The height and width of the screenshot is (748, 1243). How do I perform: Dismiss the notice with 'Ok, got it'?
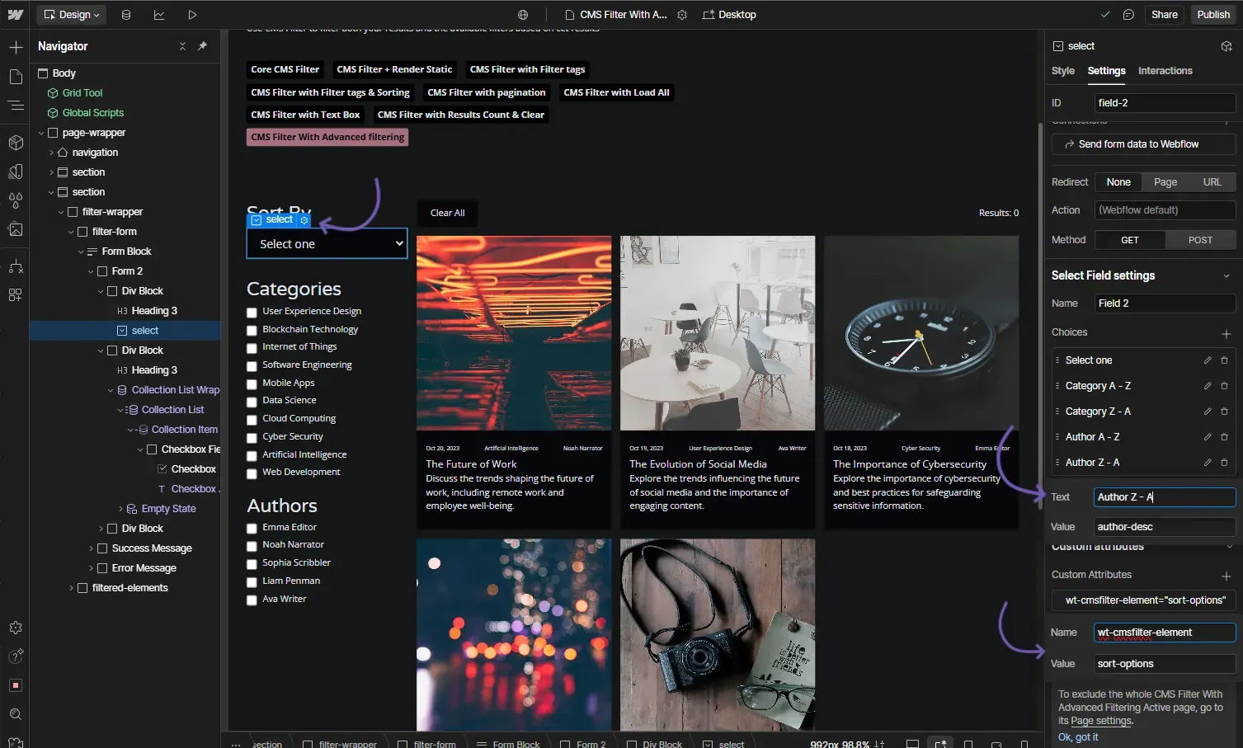[x=1078, y=737]
